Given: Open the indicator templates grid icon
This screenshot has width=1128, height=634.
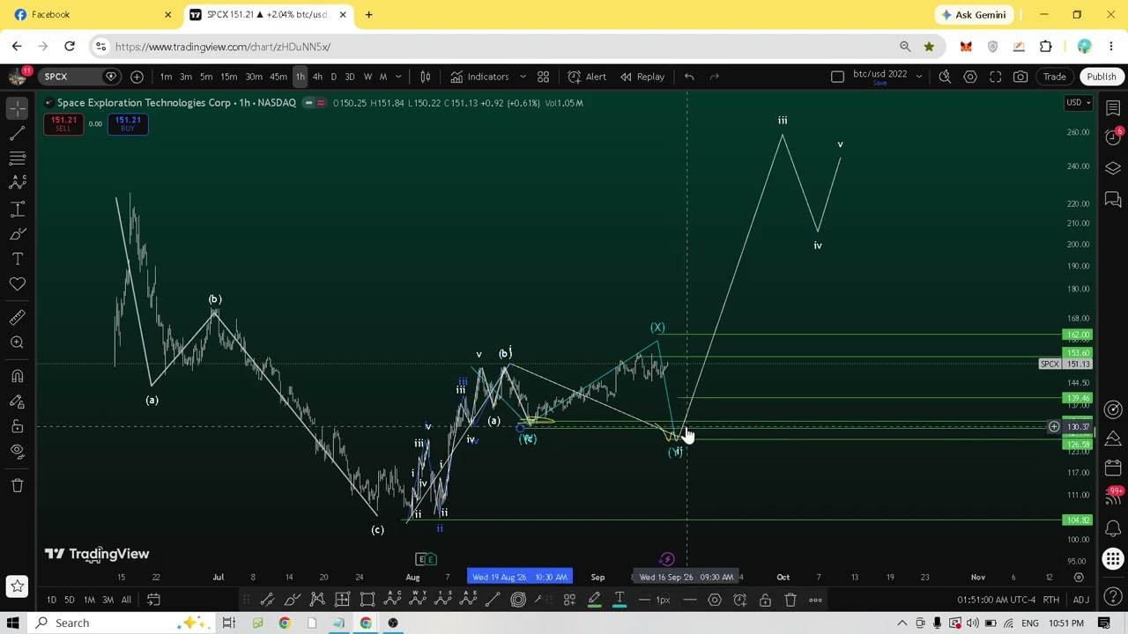Looking at the screenshot, I should pyautogui.click(x=543, y=77).
